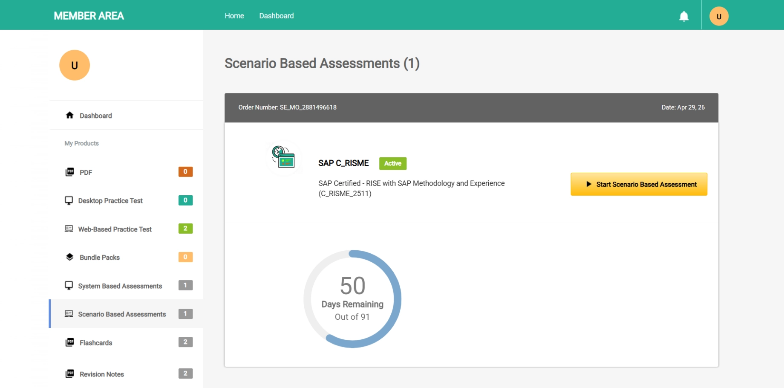Click the SAP C_RISME product thumbnail icon

pos(284,157)
